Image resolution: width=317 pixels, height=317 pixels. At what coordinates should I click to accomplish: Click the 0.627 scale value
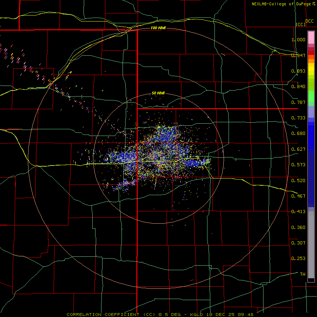pos(298,149)
